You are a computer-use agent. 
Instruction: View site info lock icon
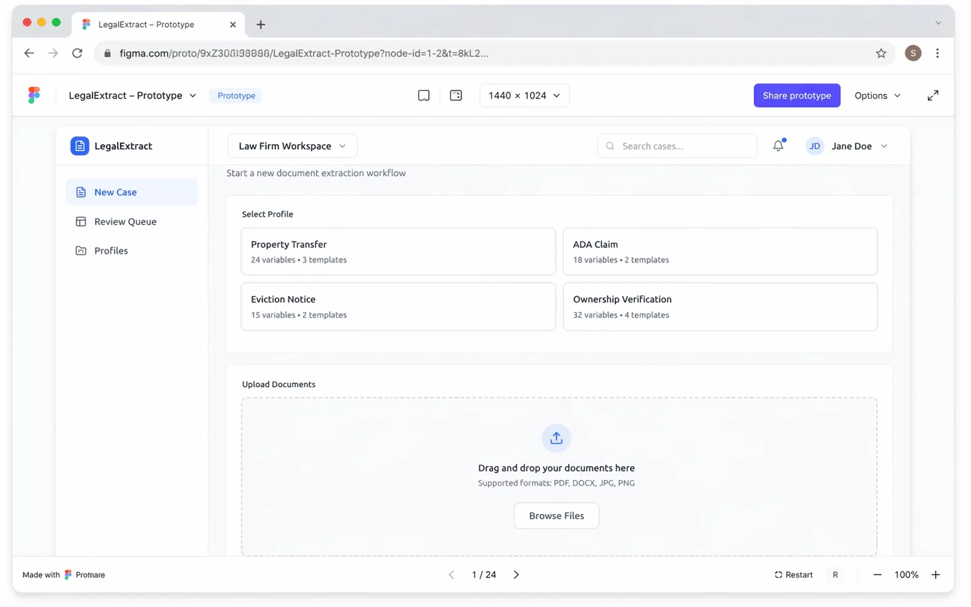pos(108,53)
